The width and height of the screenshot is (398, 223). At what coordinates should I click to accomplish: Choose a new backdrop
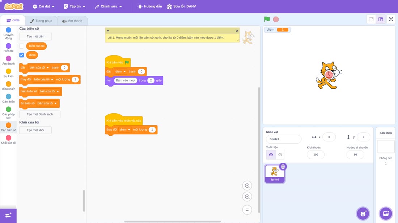[x=386, y=213]
